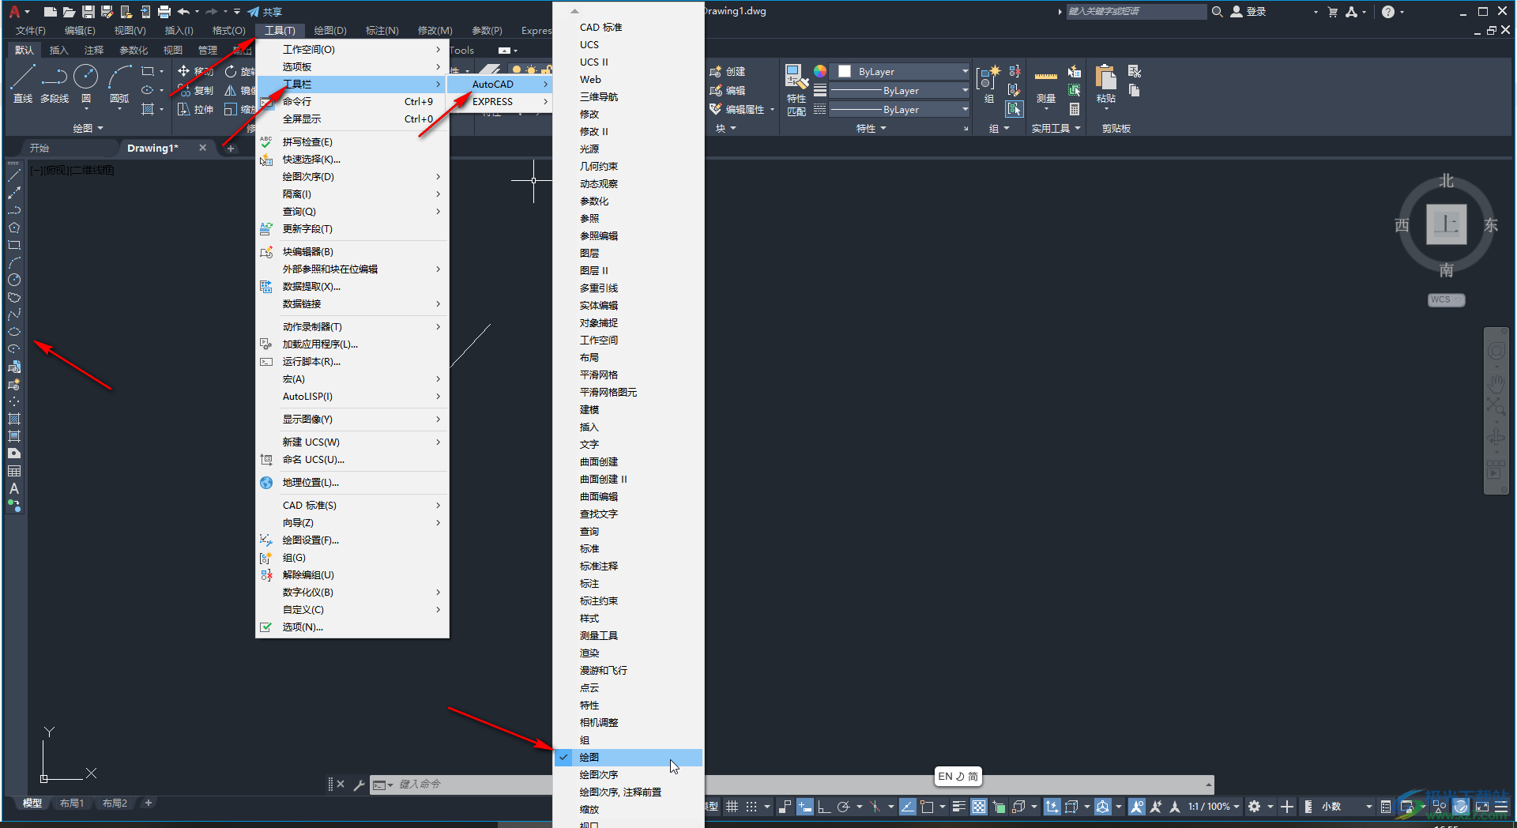Select the polygon tool in left Draw toolbar
Screen dimensions: 1517x828
click(14, 228)
